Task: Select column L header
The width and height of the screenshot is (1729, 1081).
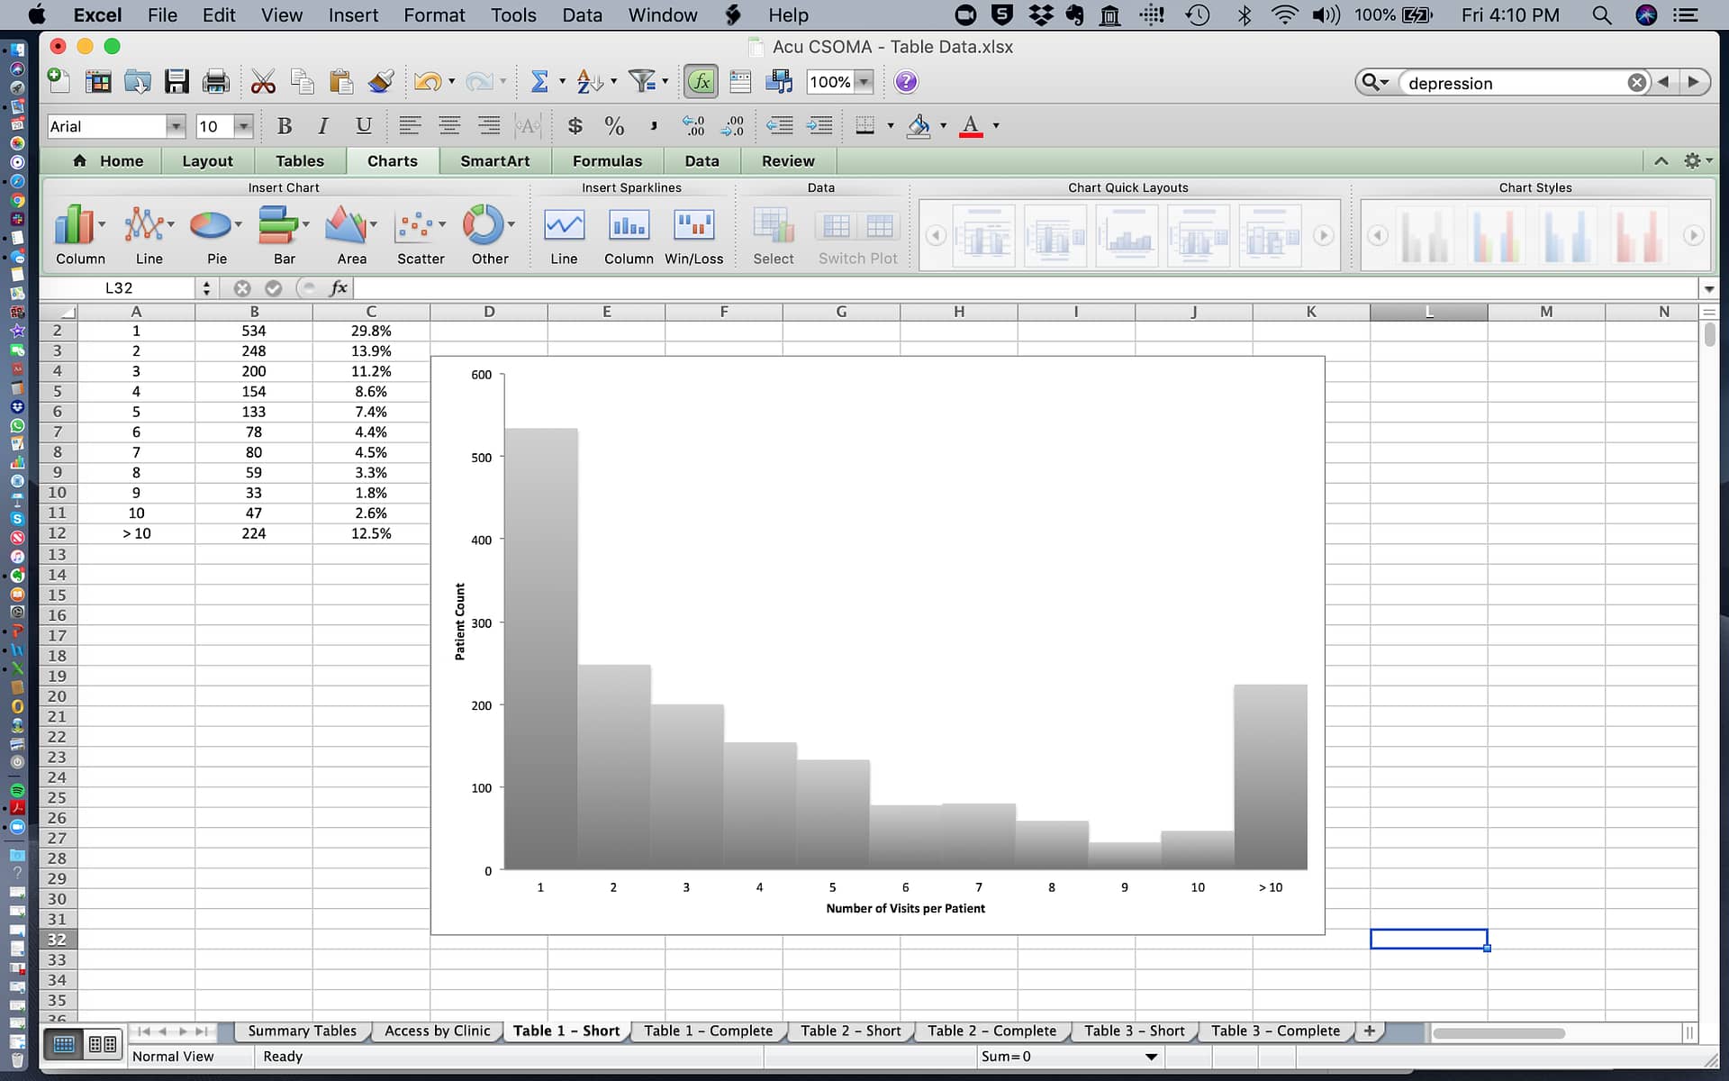Action: click(x=1428, y=312)
